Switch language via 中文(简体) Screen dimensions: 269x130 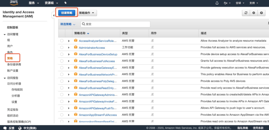30,128
